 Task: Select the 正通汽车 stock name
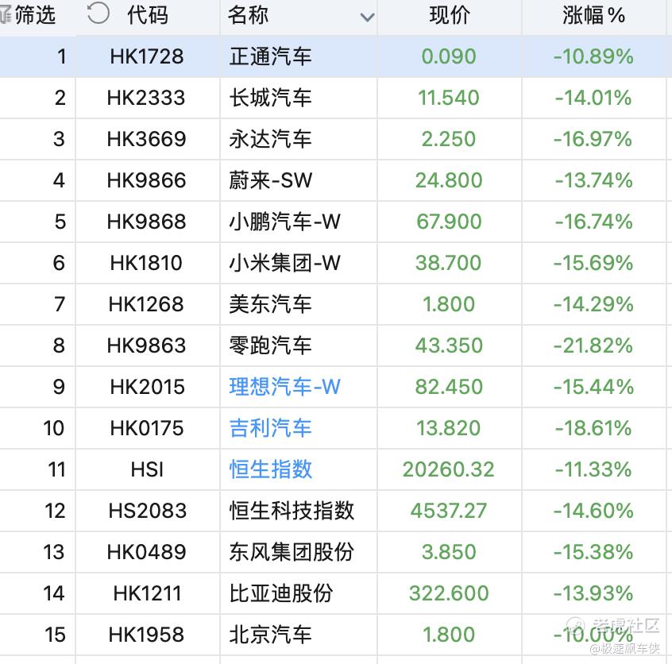click(270, 56)
